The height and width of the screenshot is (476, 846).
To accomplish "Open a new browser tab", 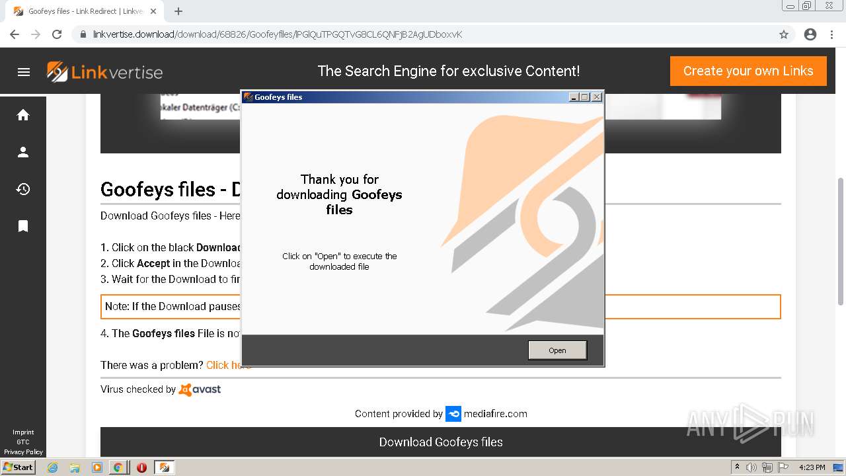I will tap(178, 11).
